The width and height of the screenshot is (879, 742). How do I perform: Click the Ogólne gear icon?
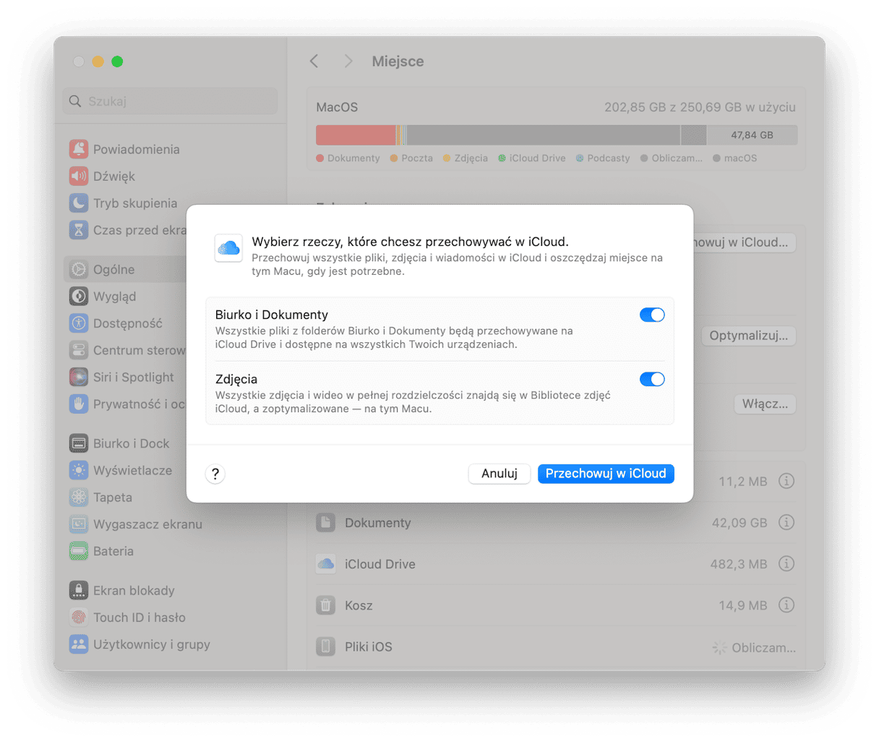point(79,269)
